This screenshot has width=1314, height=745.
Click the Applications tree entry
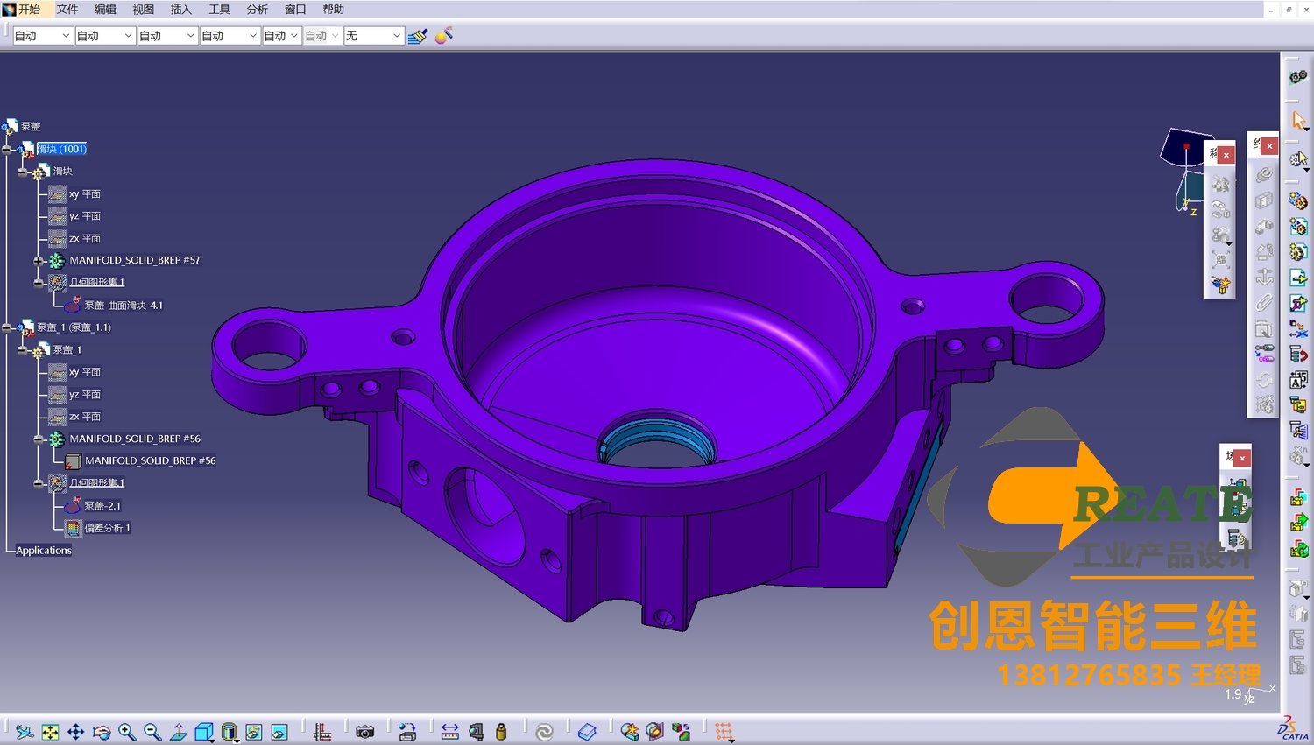click(x=44, y=551)
